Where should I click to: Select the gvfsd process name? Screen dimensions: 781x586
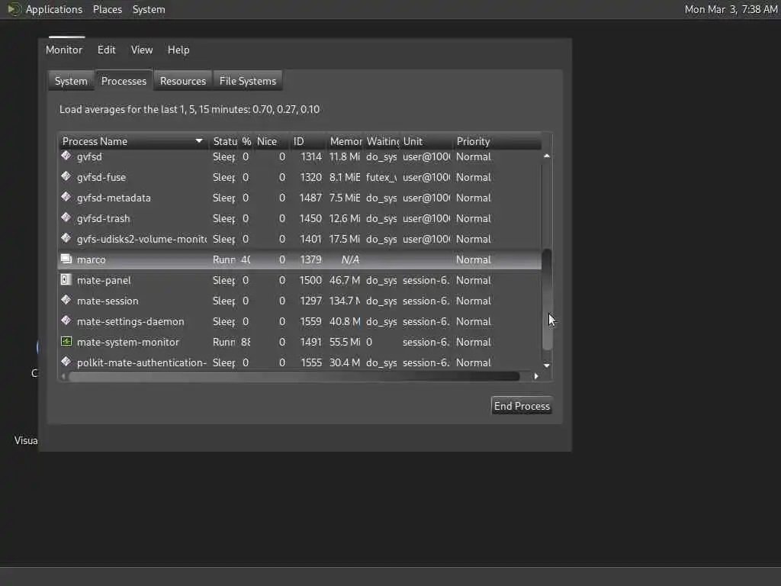[89, 156]
